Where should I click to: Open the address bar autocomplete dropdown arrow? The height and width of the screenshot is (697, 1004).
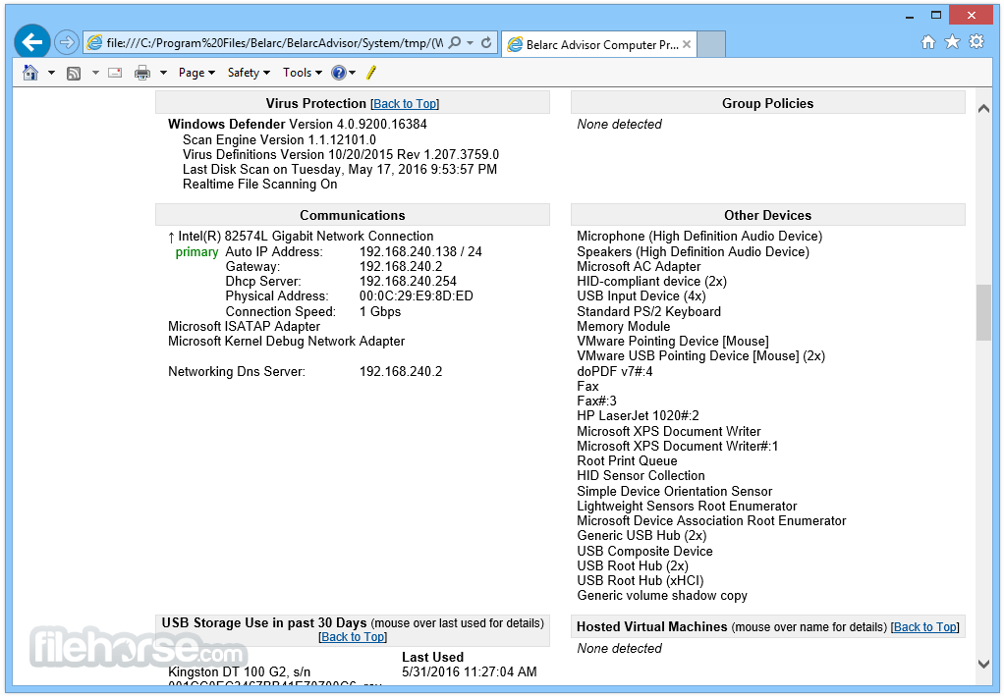coord(470,43)
